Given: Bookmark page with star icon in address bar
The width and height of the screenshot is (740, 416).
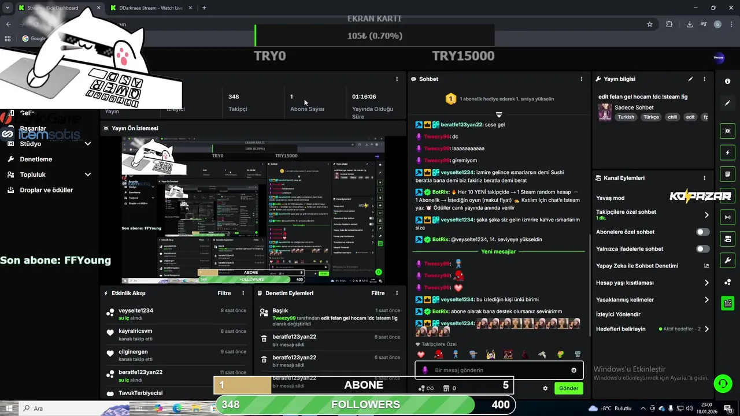Looking at the screenshot, I should click(x=650, y=24).
